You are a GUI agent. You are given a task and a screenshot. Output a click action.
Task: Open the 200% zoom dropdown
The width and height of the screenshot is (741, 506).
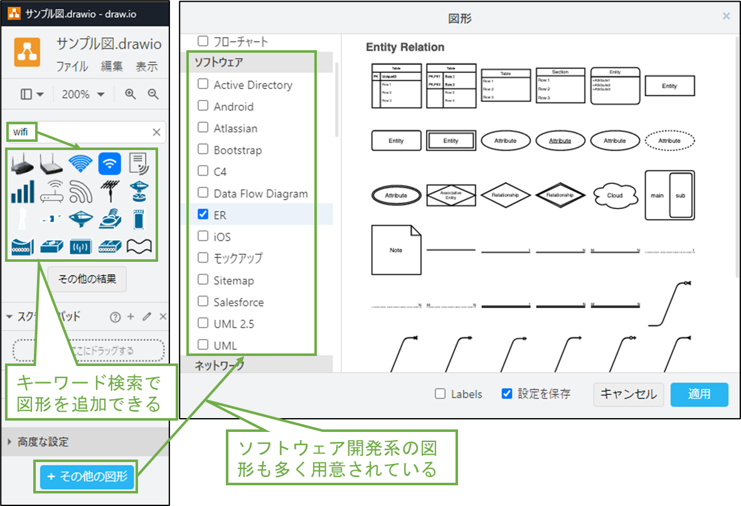pos(83,94)
